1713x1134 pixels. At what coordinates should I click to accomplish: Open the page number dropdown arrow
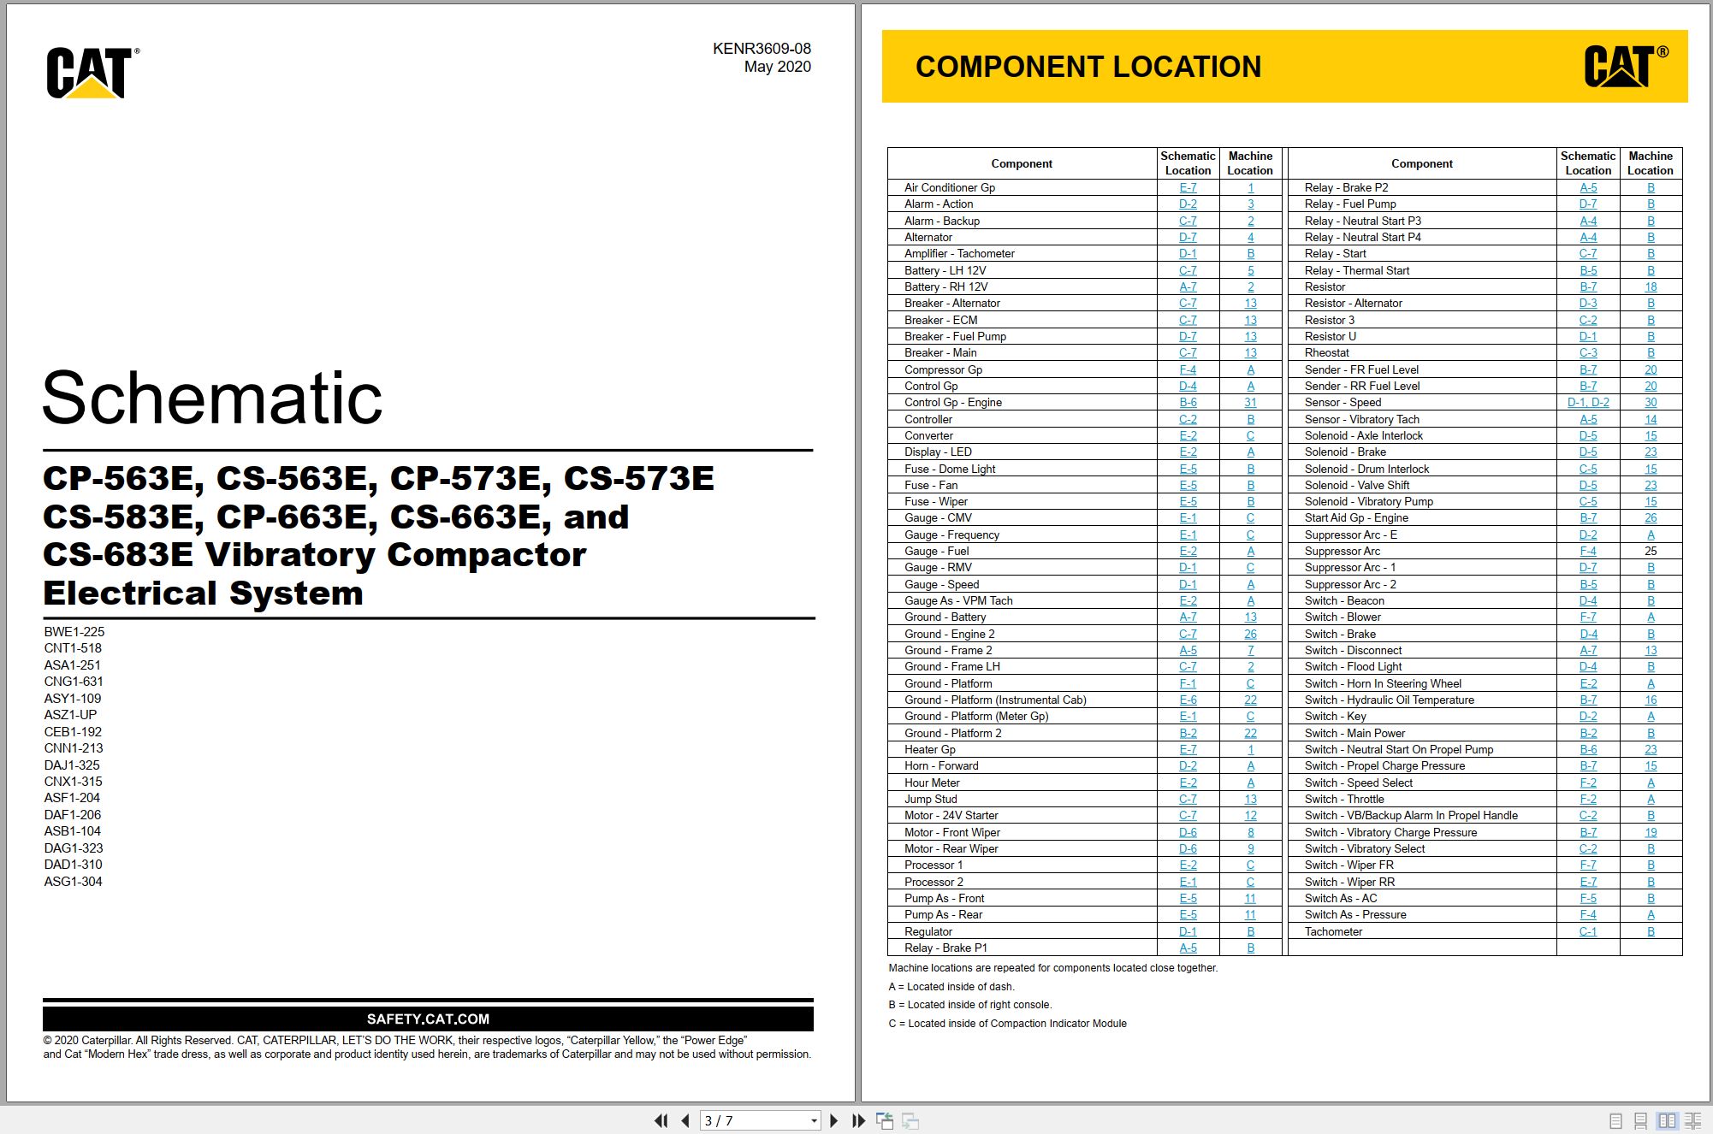click(814, 1120)
